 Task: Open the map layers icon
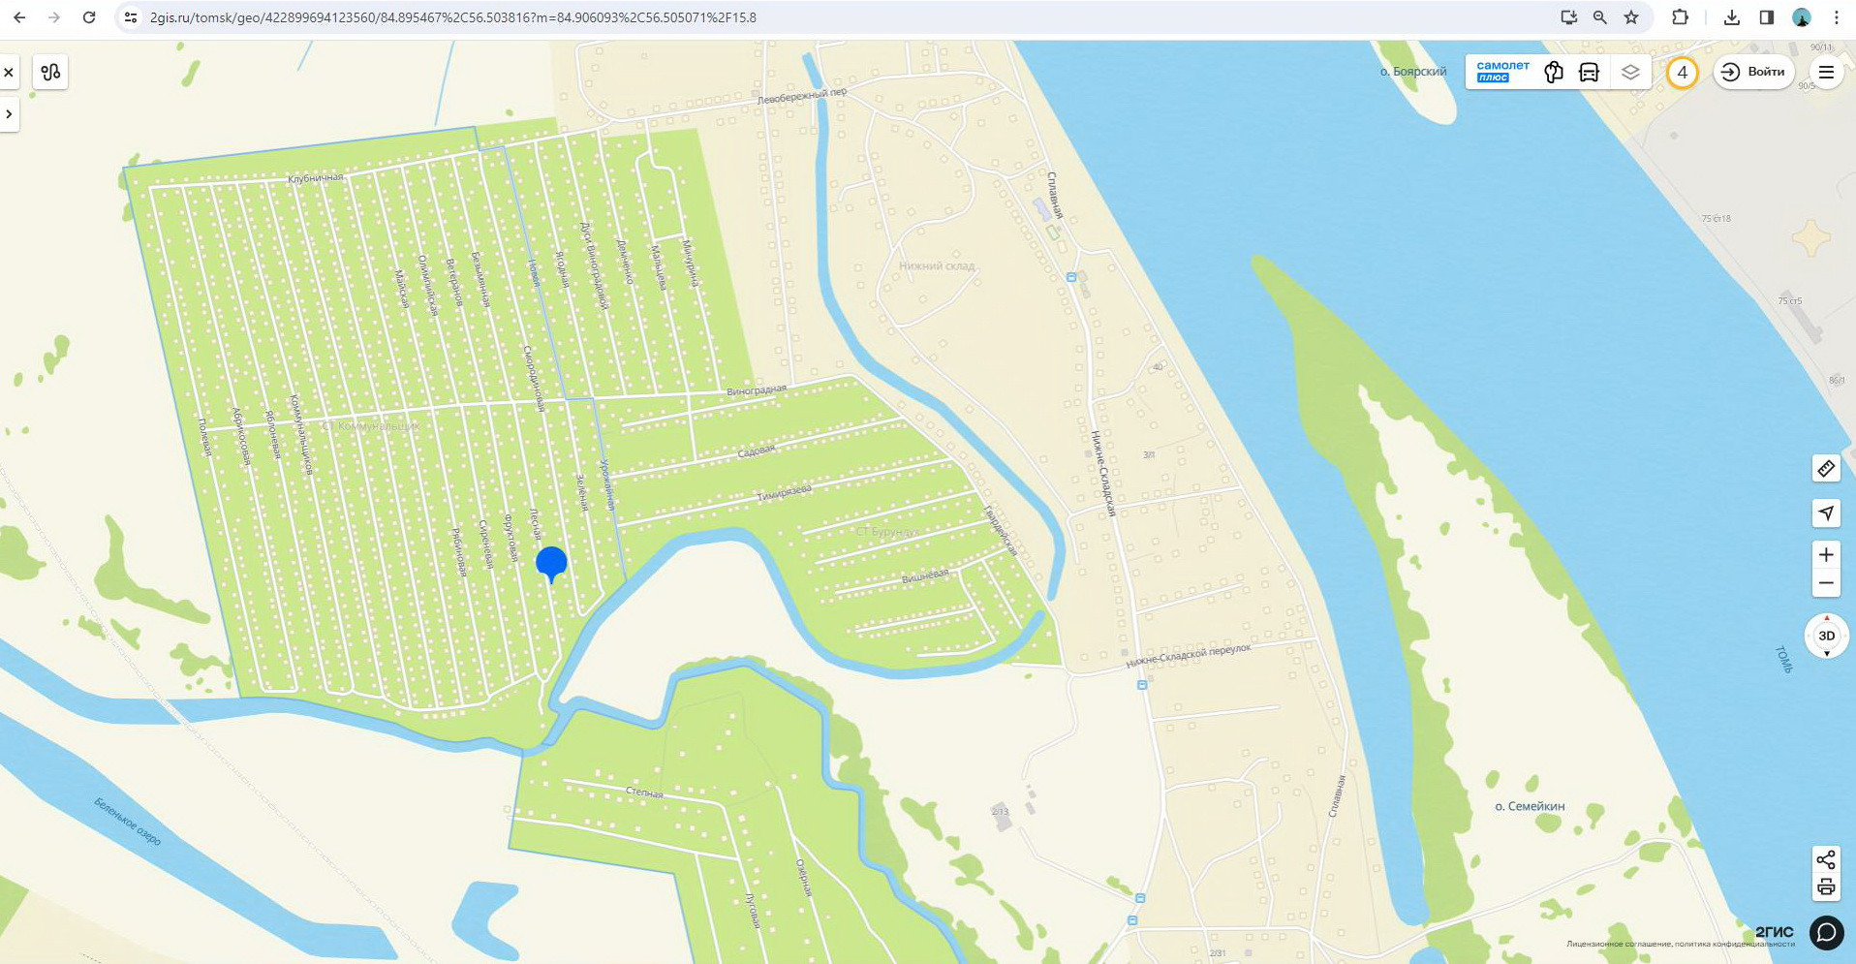click(1630, 72)
